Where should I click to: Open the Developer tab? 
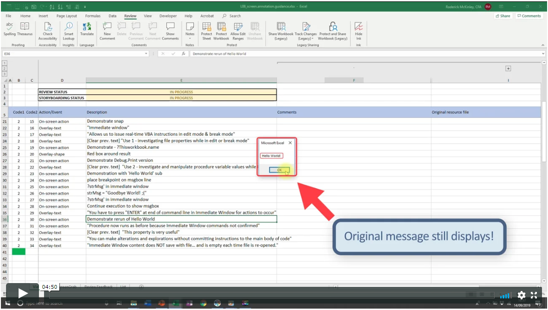pyautogui.click(x=168, y=16)
